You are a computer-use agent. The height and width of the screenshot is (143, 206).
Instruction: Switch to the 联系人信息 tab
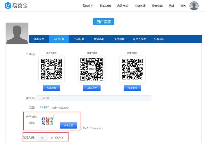tap(139, 39)
